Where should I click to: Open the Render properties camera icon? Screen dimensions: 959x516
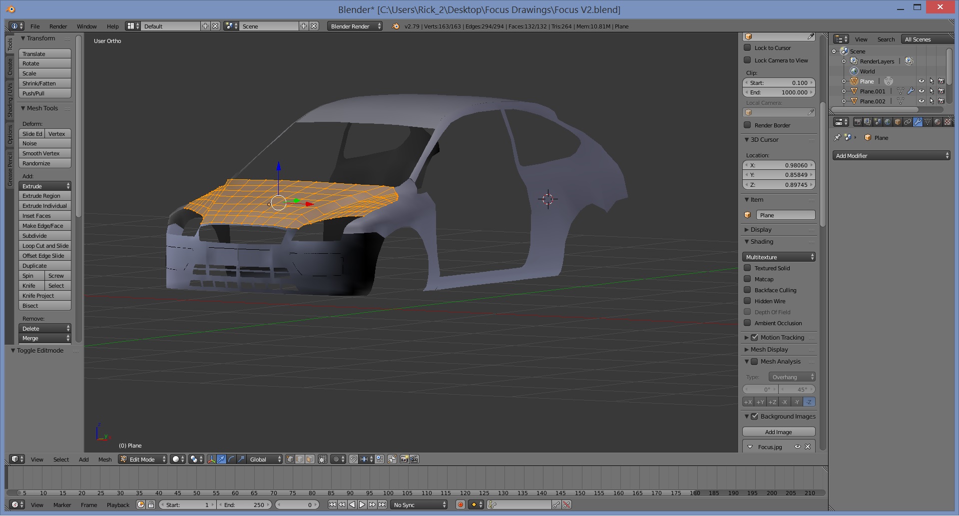(858, 122)
